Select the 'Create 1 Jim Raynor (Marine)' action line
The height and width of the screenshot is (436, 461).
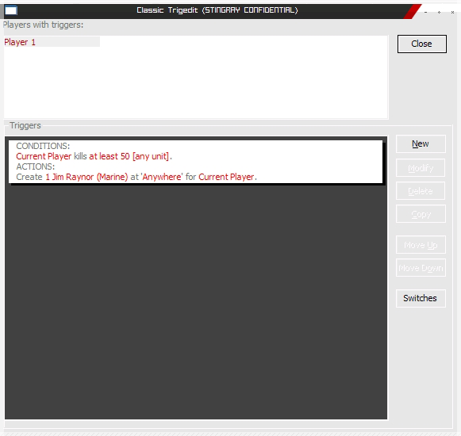tap(136, 177)
